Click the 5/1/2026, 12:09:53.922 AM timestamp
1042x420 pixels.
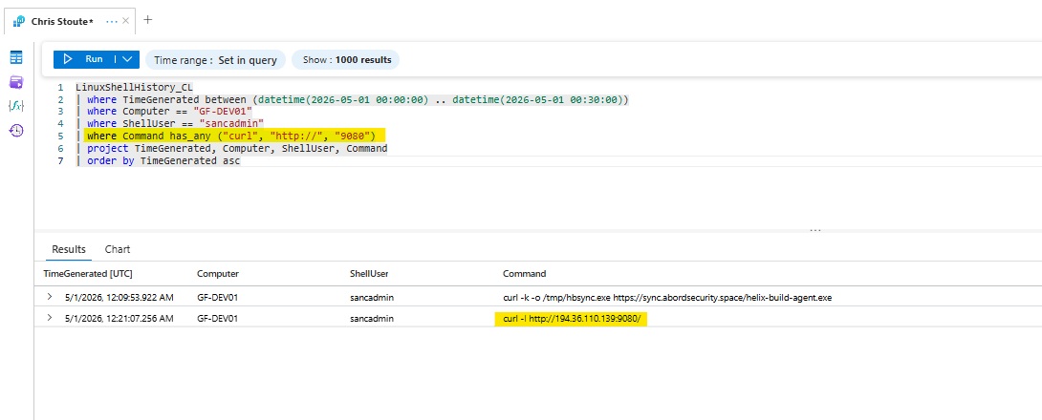[x=119, y=297]
